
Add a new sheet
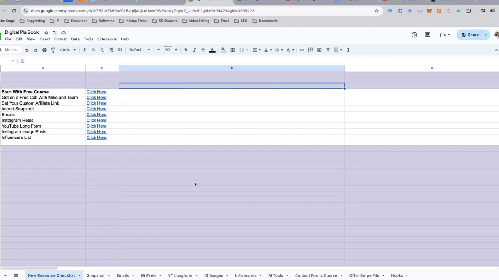(x=5, y=275)
